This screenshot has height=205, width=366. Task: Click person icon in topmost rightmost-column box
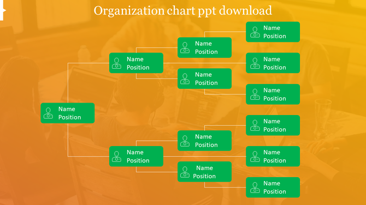(x=255, y=32)
